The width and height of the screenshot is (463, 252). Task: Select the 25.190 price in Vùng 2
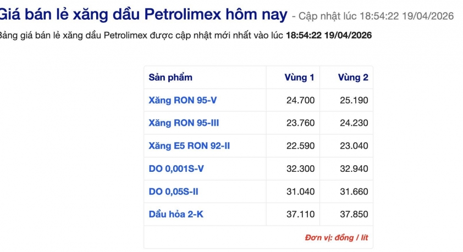354,100
